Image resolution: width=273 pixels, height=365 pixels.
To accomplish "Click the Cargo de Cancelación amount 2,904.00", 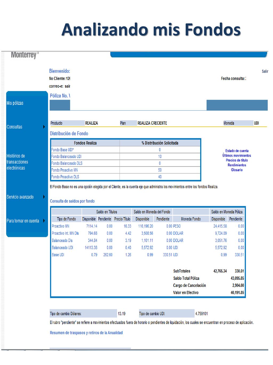I will click(238, 286).
